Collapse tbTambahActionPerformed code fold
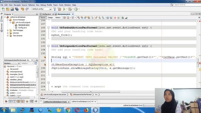The width and height of the screenshot is (201, 113). (48, 28)
